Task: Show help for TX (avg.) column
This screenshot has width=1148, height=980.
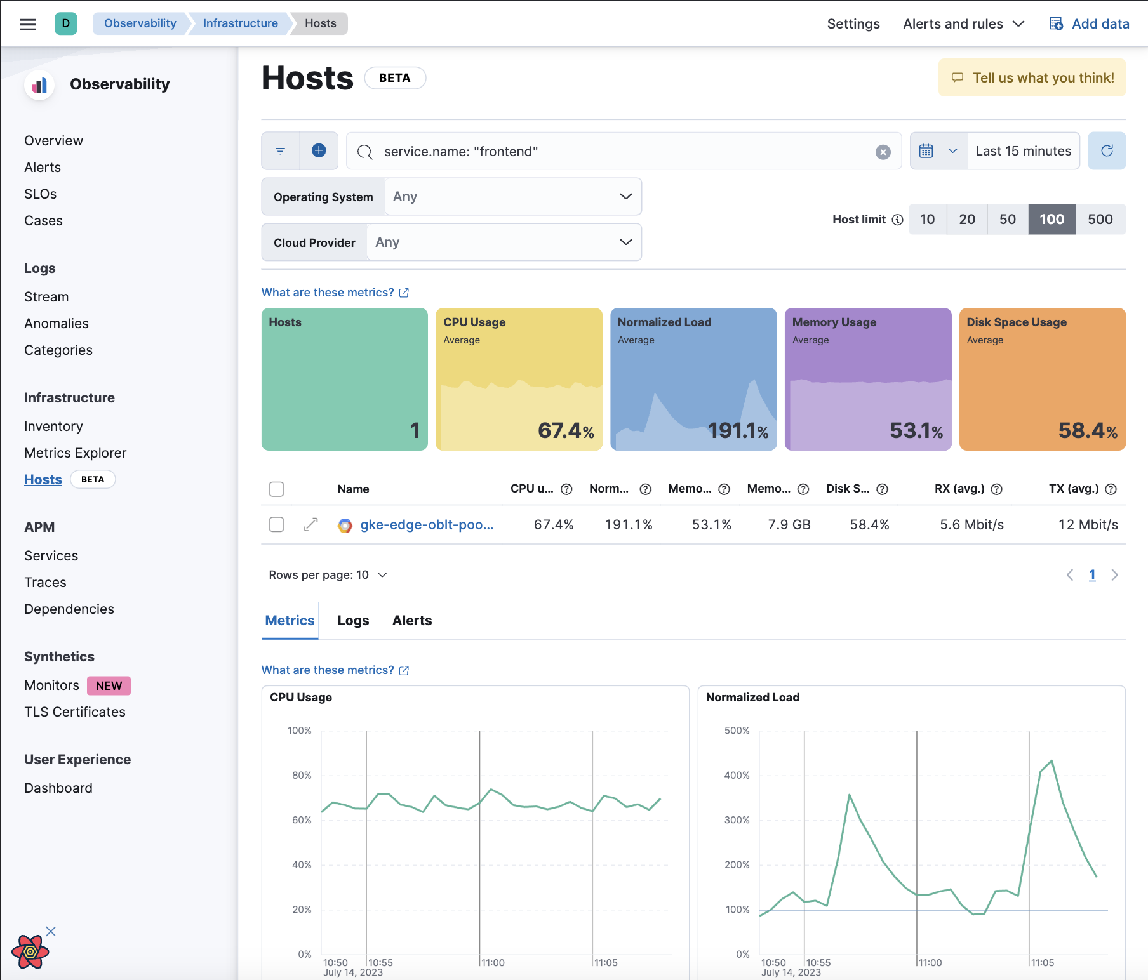Action: pos(1111,489)
